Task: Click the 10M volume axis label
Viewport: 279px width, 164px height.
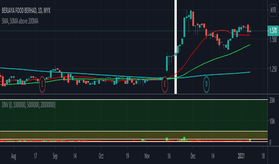Action: pos(272,121)
